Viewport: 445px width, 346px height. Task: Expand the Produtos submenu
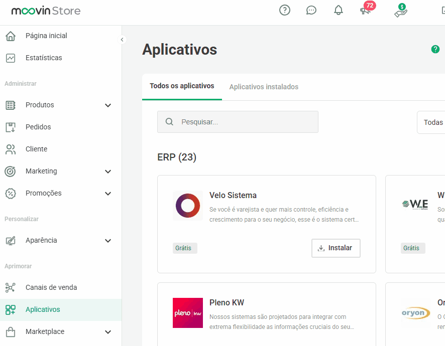107,105
